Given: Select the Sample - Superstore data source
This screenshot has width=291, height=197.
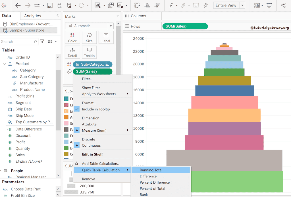Looking at the screenshot, I should click(27, 30).
